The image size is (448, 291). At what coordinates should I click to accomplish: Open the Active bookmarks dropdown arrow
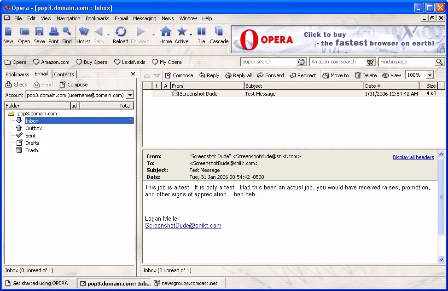191,35
